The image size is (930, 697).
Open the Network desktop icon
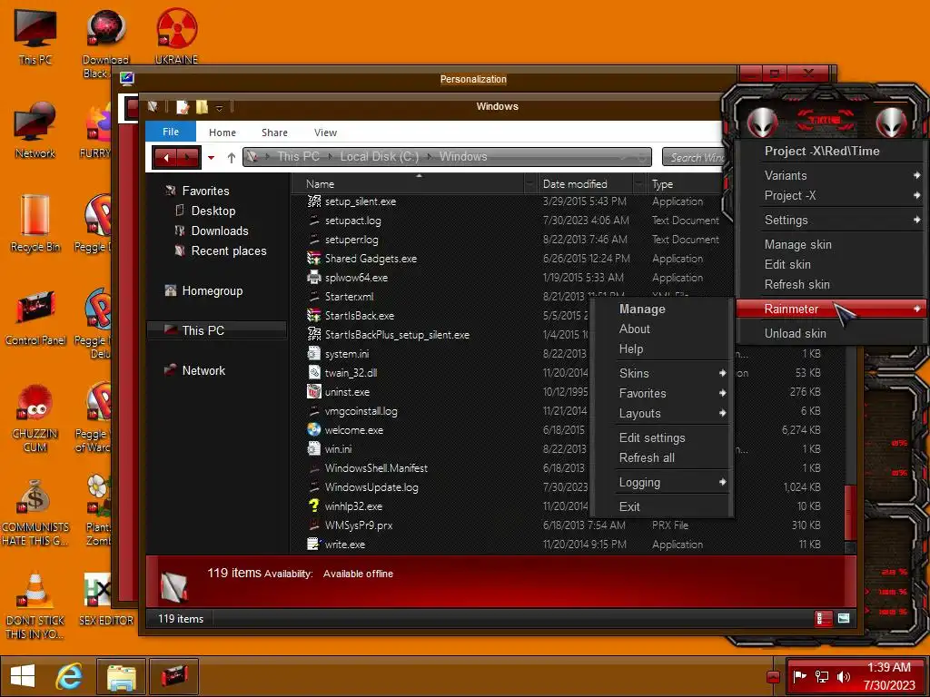(x=35, y=129)
